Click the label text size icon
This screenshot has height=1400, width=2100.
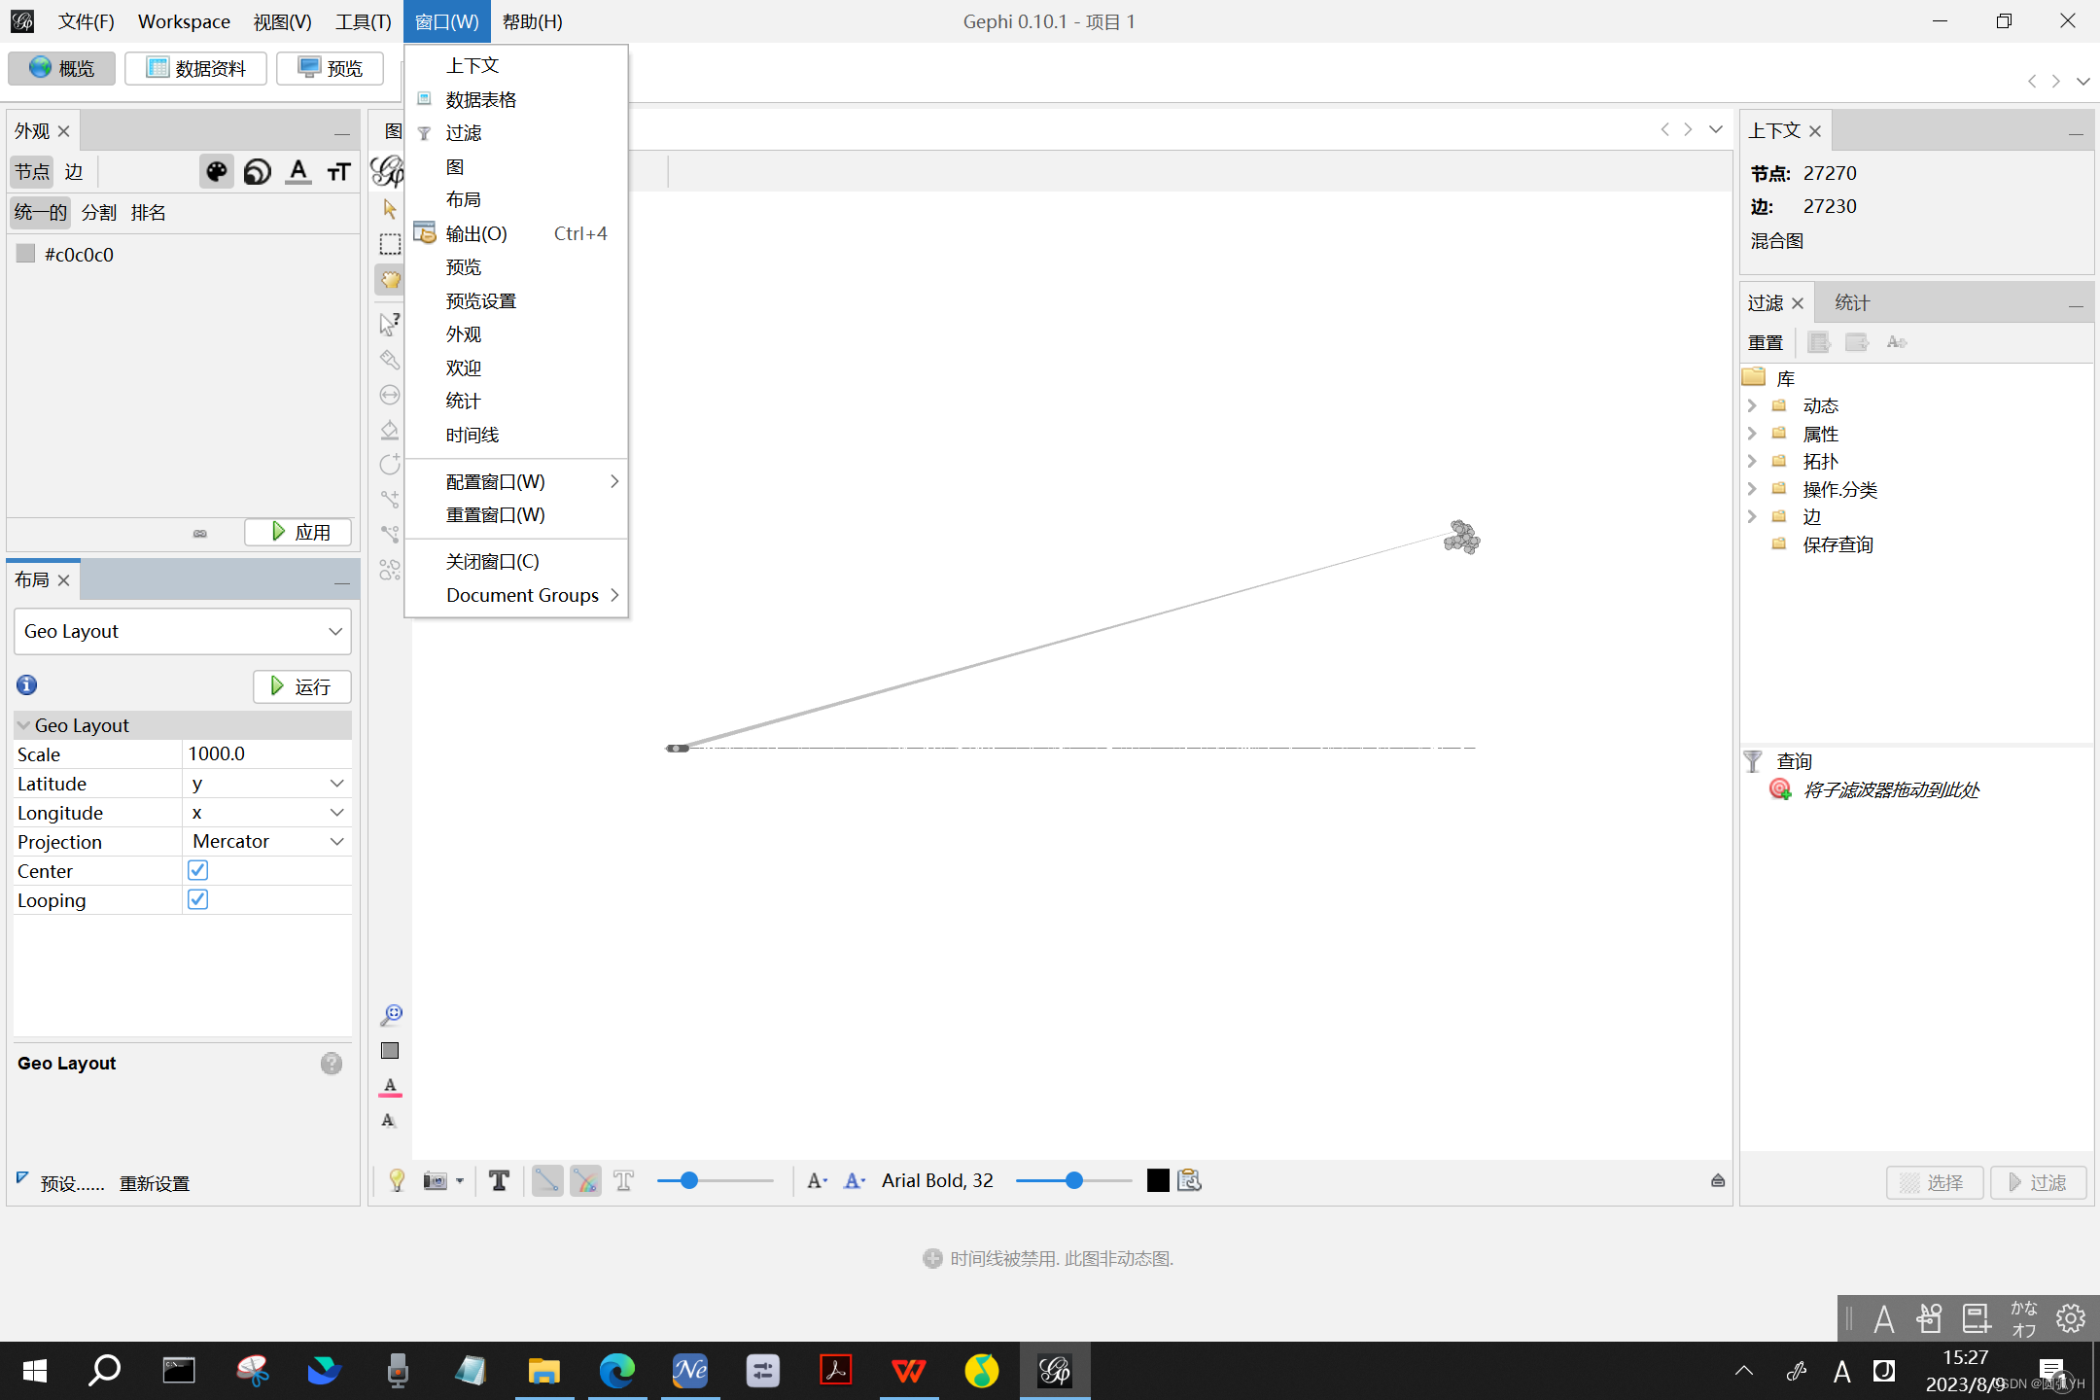pyautogui.click(x=338, y=172)
